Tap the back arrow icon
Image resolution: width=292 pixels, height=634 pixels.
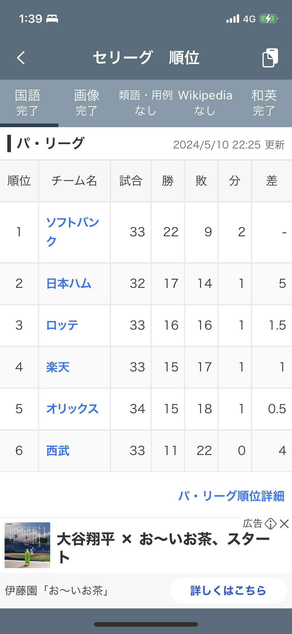pyautogui.click(x=21, y=58)
